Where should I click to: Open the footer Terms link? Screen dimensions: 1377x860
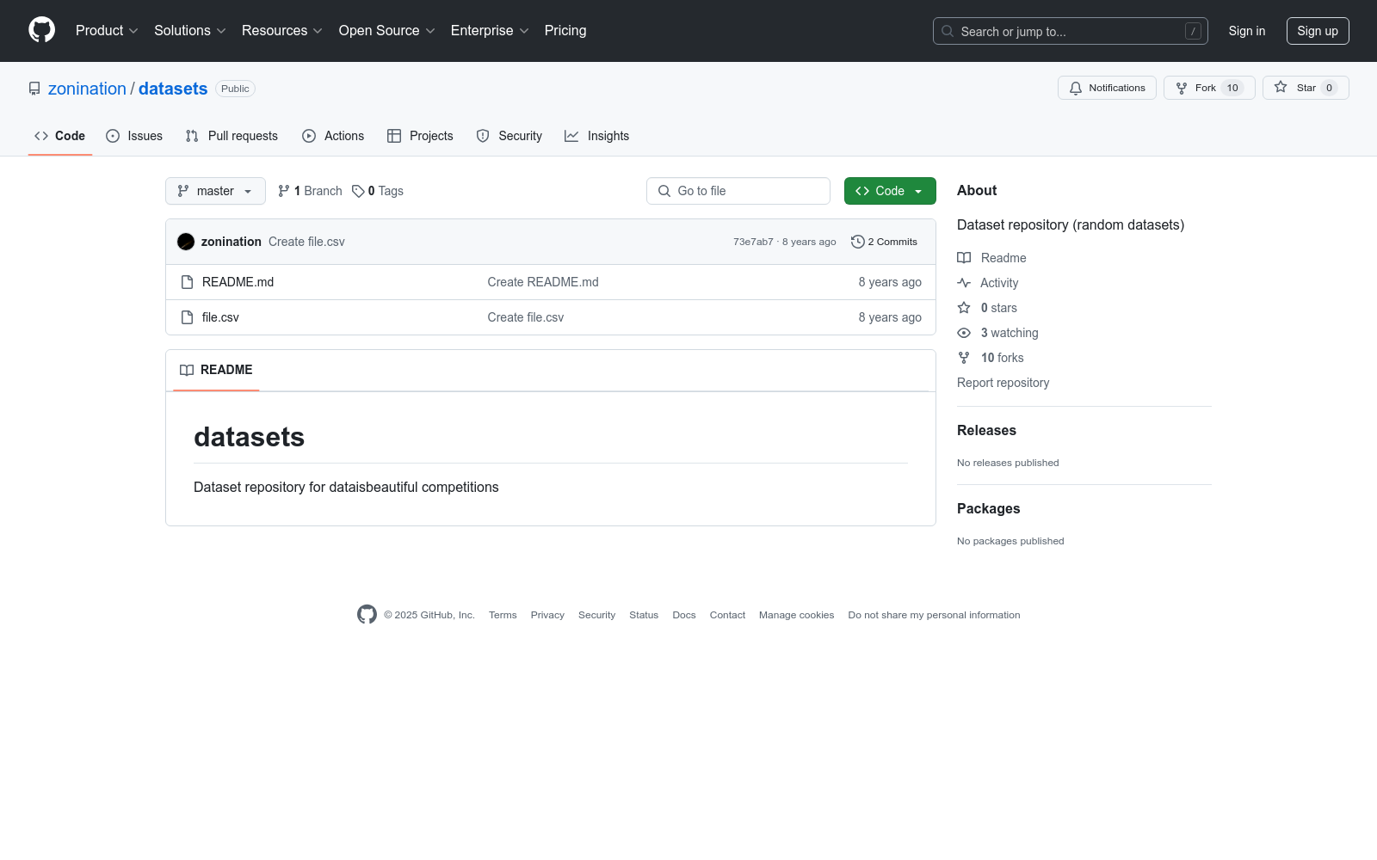(x=503, y=615)
